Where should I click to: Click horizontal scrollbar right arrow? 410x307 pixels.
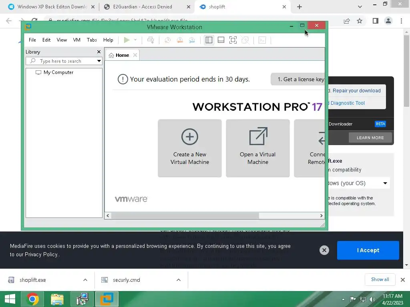click(322, 215)
